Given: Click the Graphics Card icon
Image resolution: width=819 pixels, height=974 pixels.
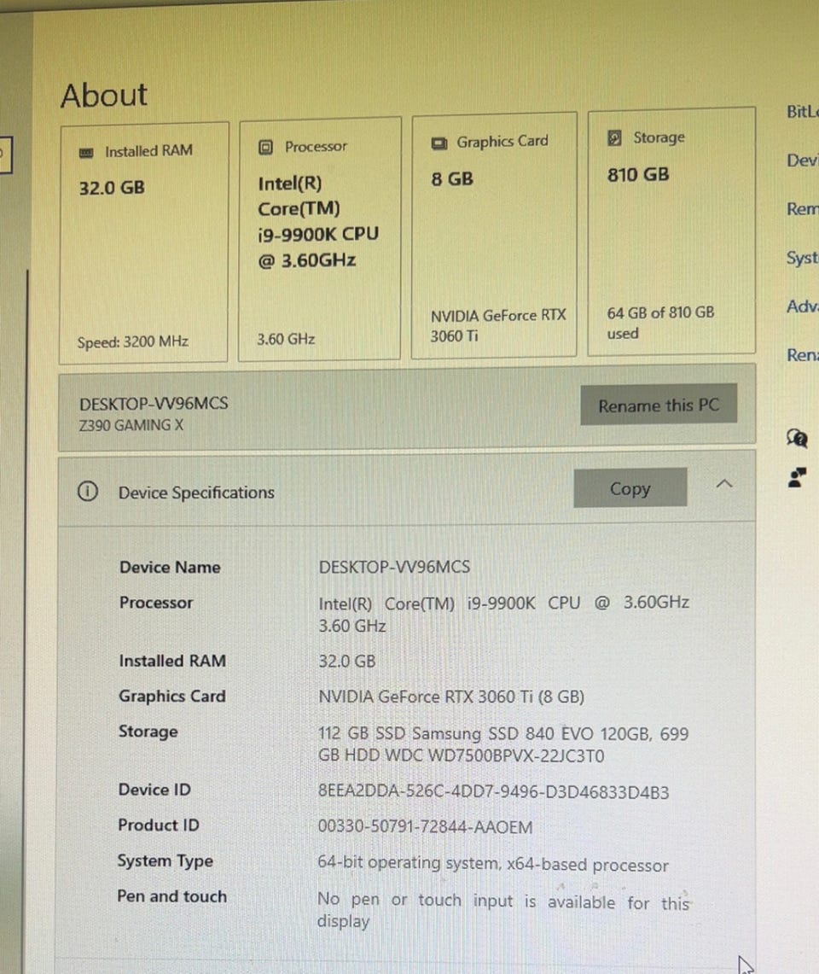Looking at the screenshot, I should [x=439, y=143].
